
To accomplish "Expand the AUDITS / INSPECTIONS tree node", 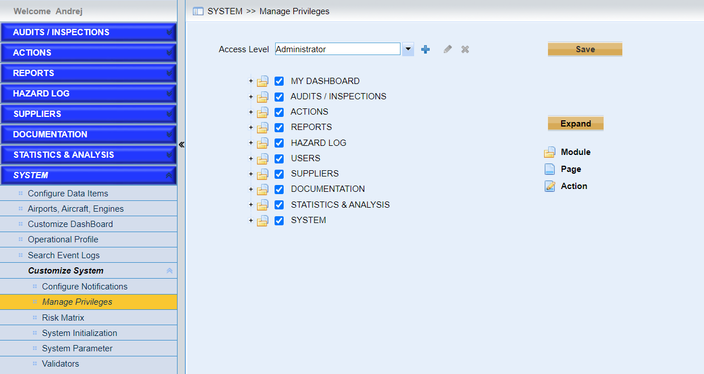I will tap(251, 97).
